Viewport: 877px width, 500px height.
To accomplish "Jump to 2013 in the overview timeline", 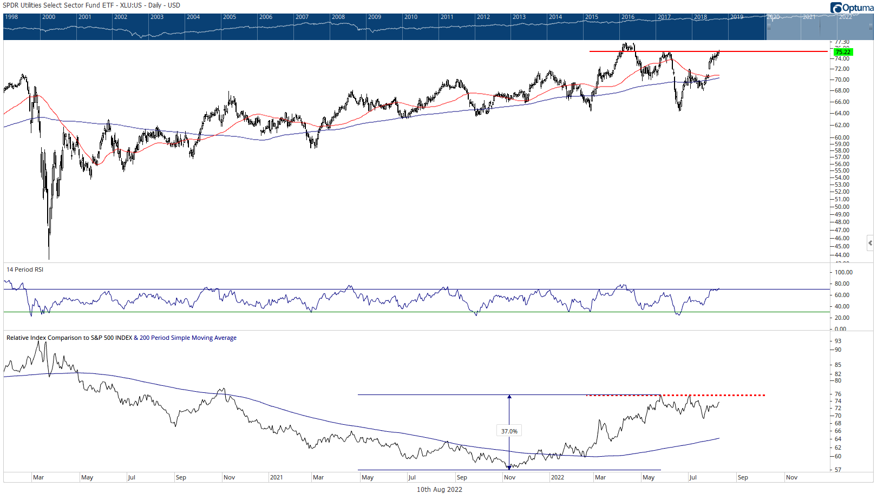I will click(520, 17).
